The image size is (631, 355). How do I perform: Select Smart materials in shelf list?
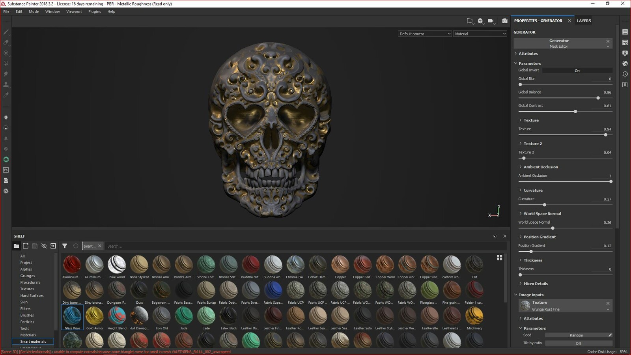pyautogui.click(x=33, y=342)
